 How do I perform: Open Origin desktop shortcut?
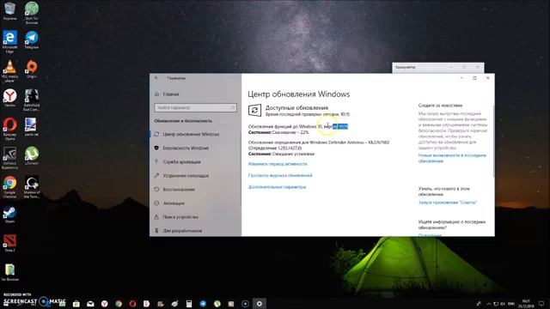point(32,69)
